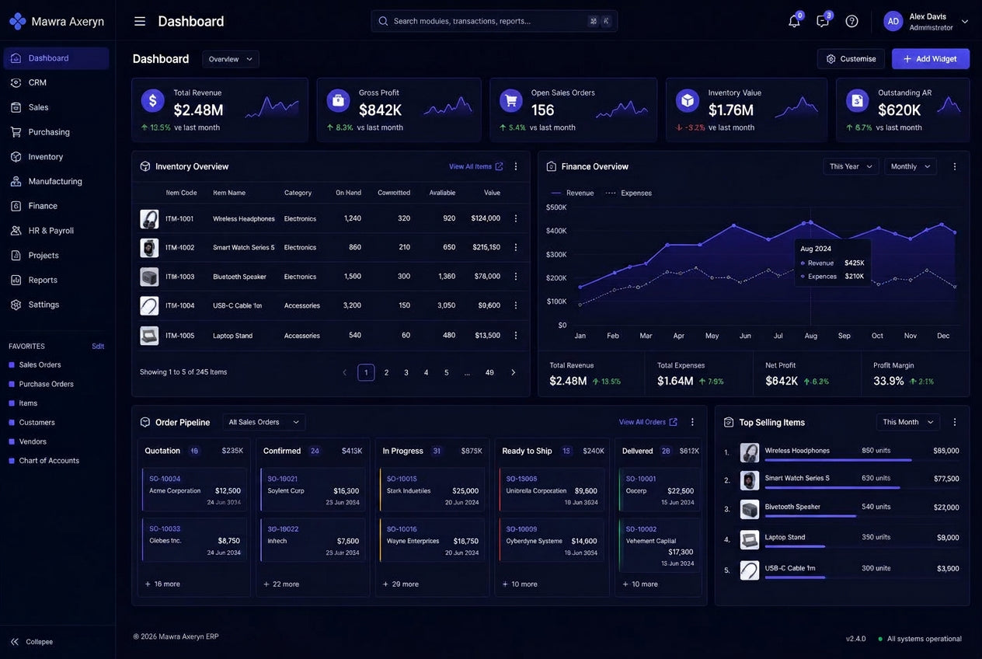Toggle the Expenses legend item
Image resolution: width=982 pixels, height=659 pixels.
pyautogui.click(x=629, y=193)
